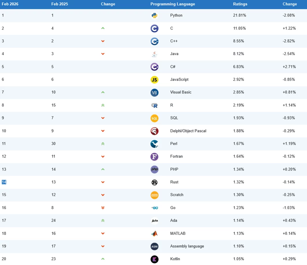Click the Fortran F logo icon
The image size is (307, 265).
(154, 157)
